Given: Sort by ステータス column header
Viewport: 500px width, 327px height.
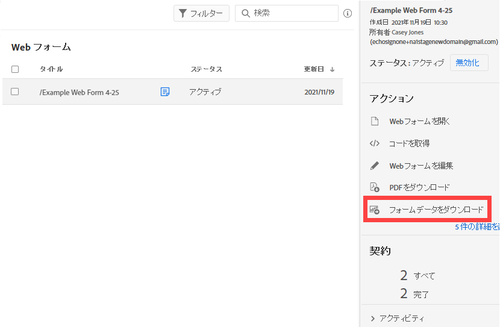Looking at the screenshot, I should [x=206, y=69].
